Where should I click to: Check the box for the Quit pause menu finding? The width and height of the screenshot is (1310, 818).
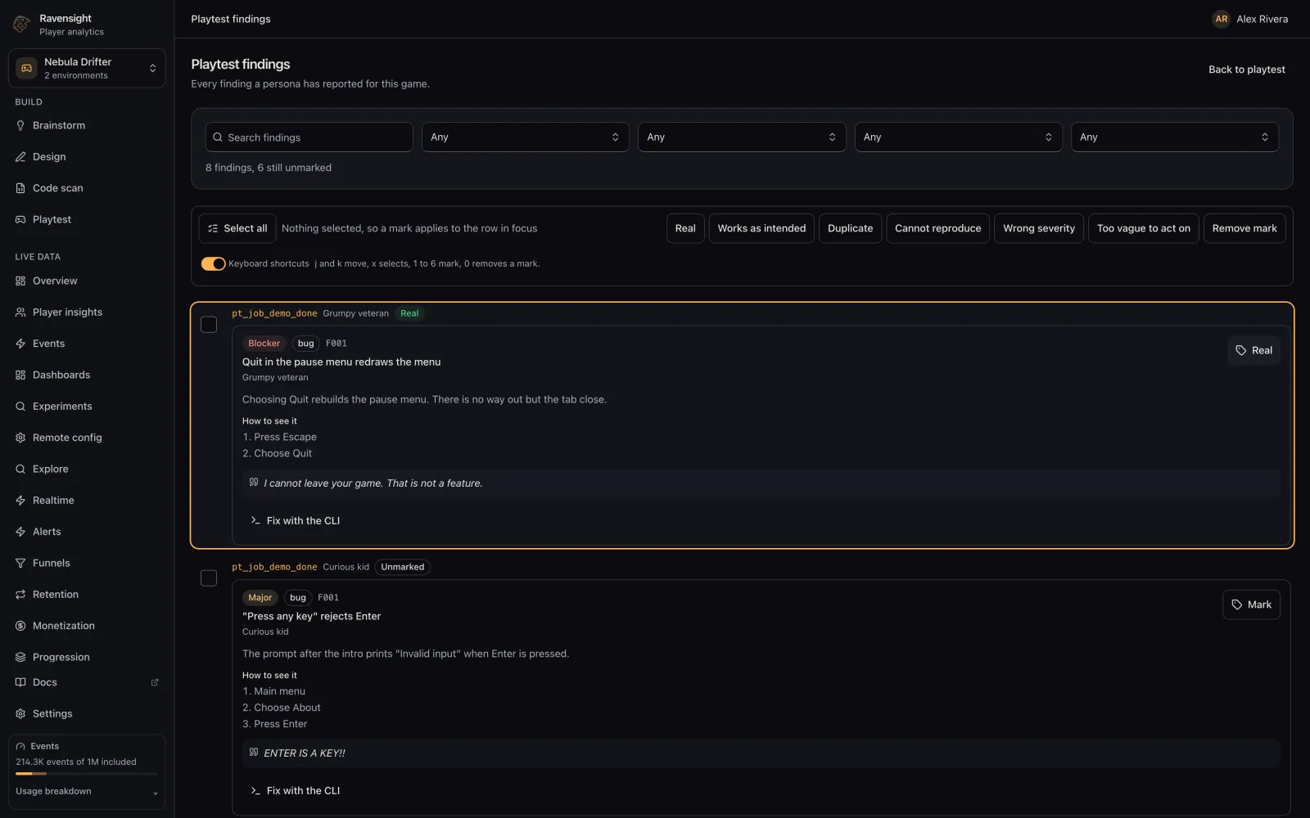[x=209, y=325]
